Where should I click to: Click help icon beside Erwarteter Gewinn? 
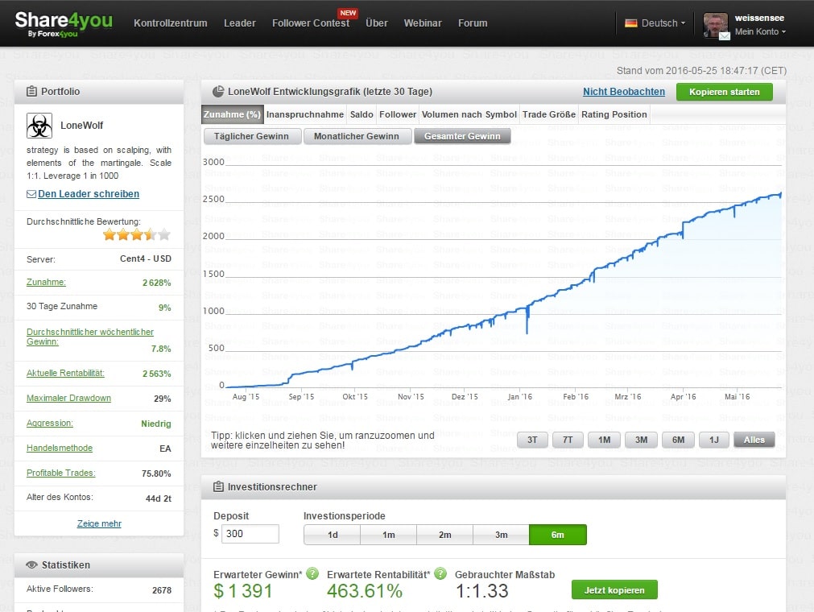click(x=312, y=574)
